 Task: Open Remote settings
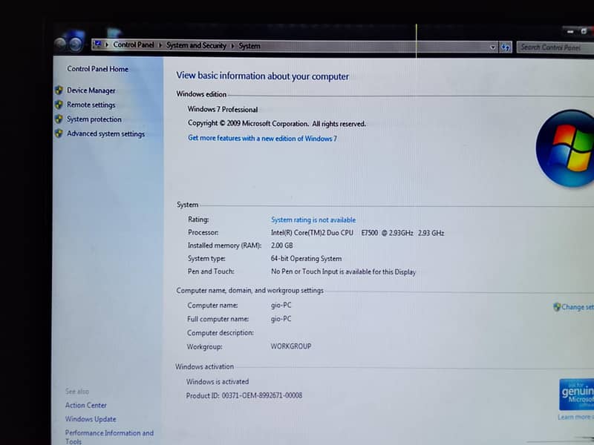(x=91, y=105)
